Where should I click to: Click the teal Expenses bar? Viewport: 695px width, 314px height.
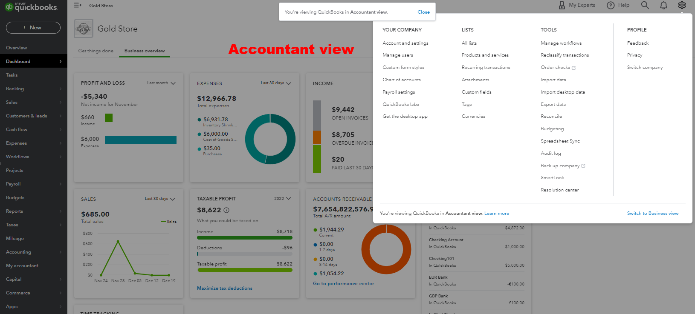[141, 140]
